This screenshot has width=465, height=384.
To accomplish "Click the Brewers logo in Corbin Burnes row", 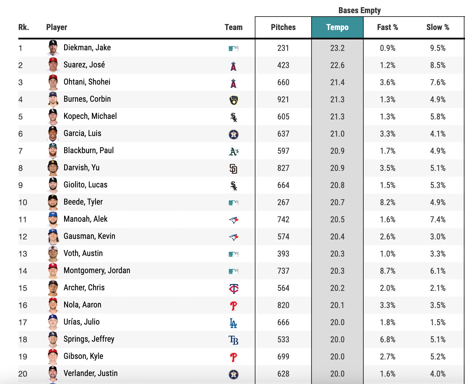I will [234, 100].
